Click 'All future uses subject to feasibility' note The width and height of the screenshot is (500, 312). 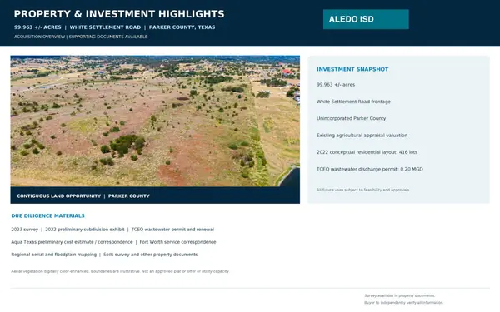pyautogui.click(x=362, y=190)
